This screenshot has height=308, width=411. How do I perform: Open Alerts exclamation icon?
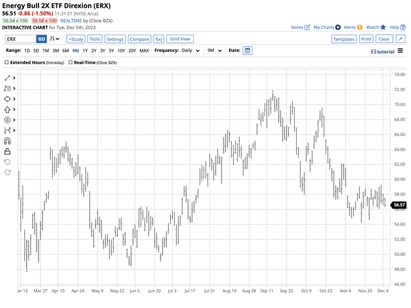(x=360, y=27)
